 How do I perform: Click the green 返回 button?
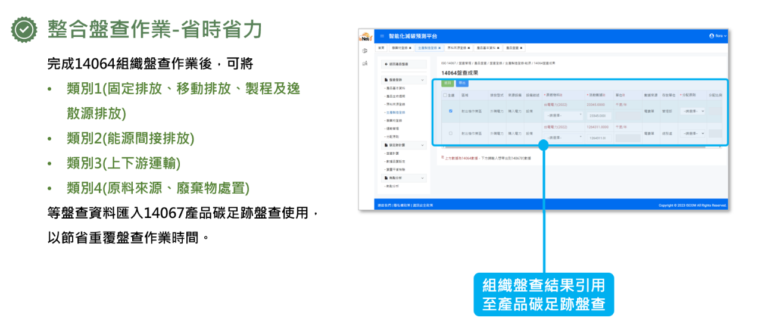(447, 83)
